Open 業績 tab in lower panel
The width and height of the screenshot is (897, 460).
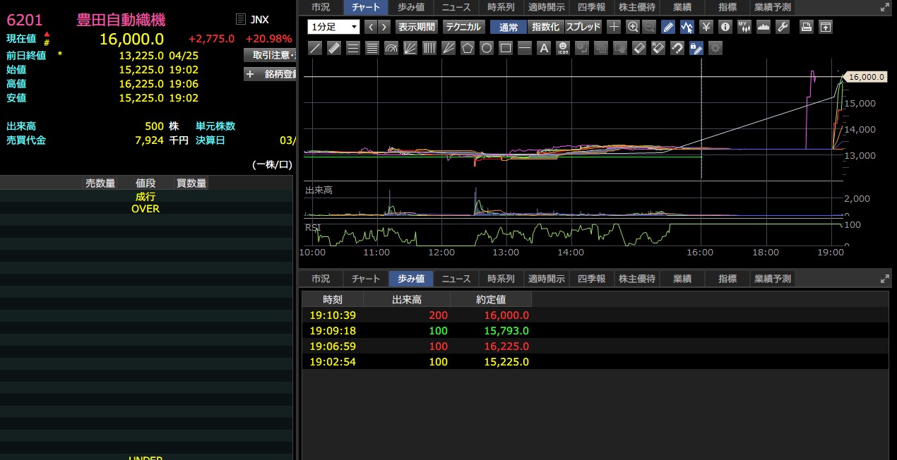(x=682, y=279)
